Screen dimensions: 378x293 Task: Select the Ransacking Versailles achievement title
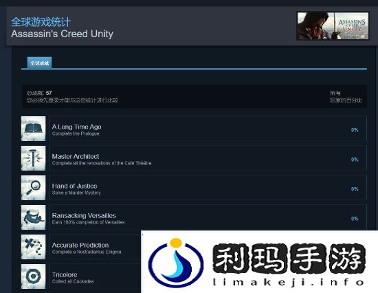coord(84,215)
